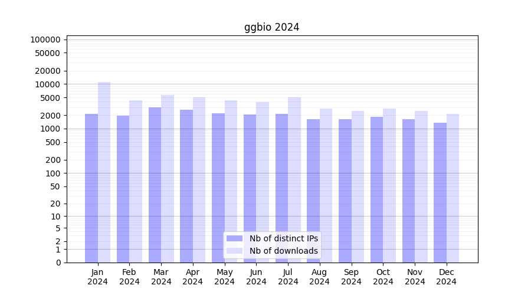This screenshot has height=295, width=531.
Task: Select the 0 y-axis tick label
Action: click(x=58, y=263)
